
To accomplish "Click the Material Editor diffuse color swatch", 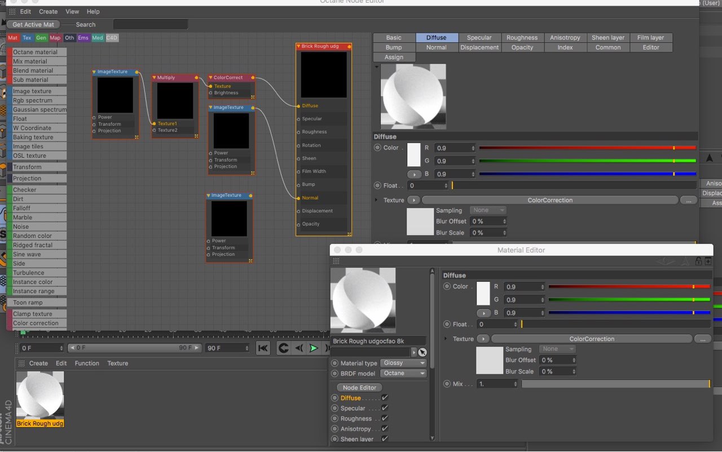I will point(483,294).
